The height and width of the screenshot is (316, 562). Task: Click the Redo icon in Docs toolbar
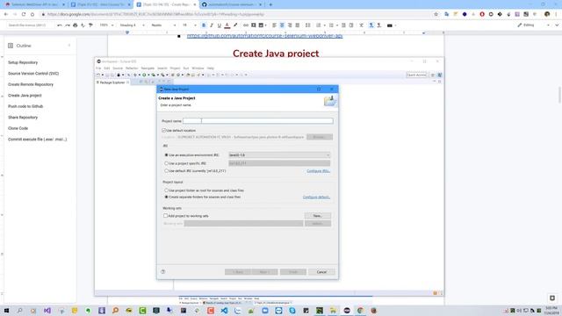[68, 25]
